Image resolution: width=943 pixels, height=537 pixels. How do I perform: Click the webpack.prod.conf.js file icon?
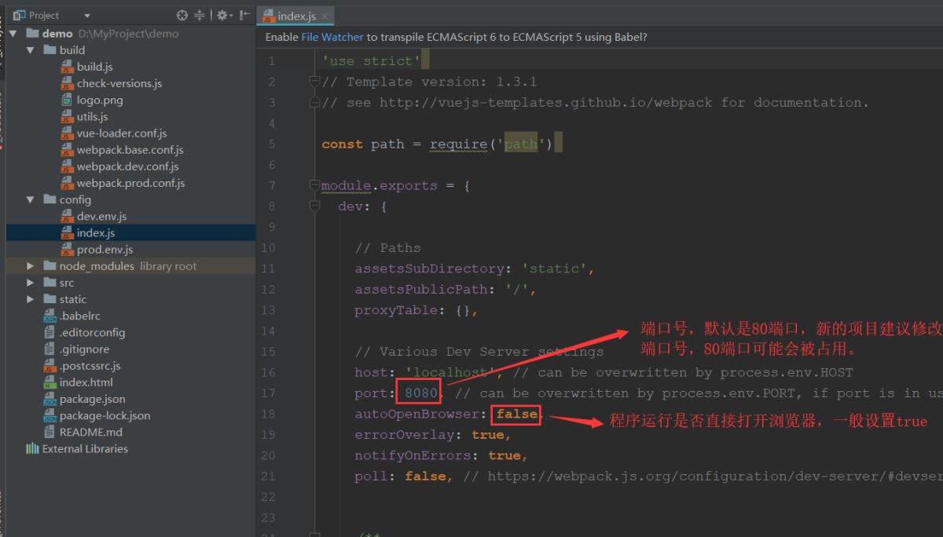(68, 183)
